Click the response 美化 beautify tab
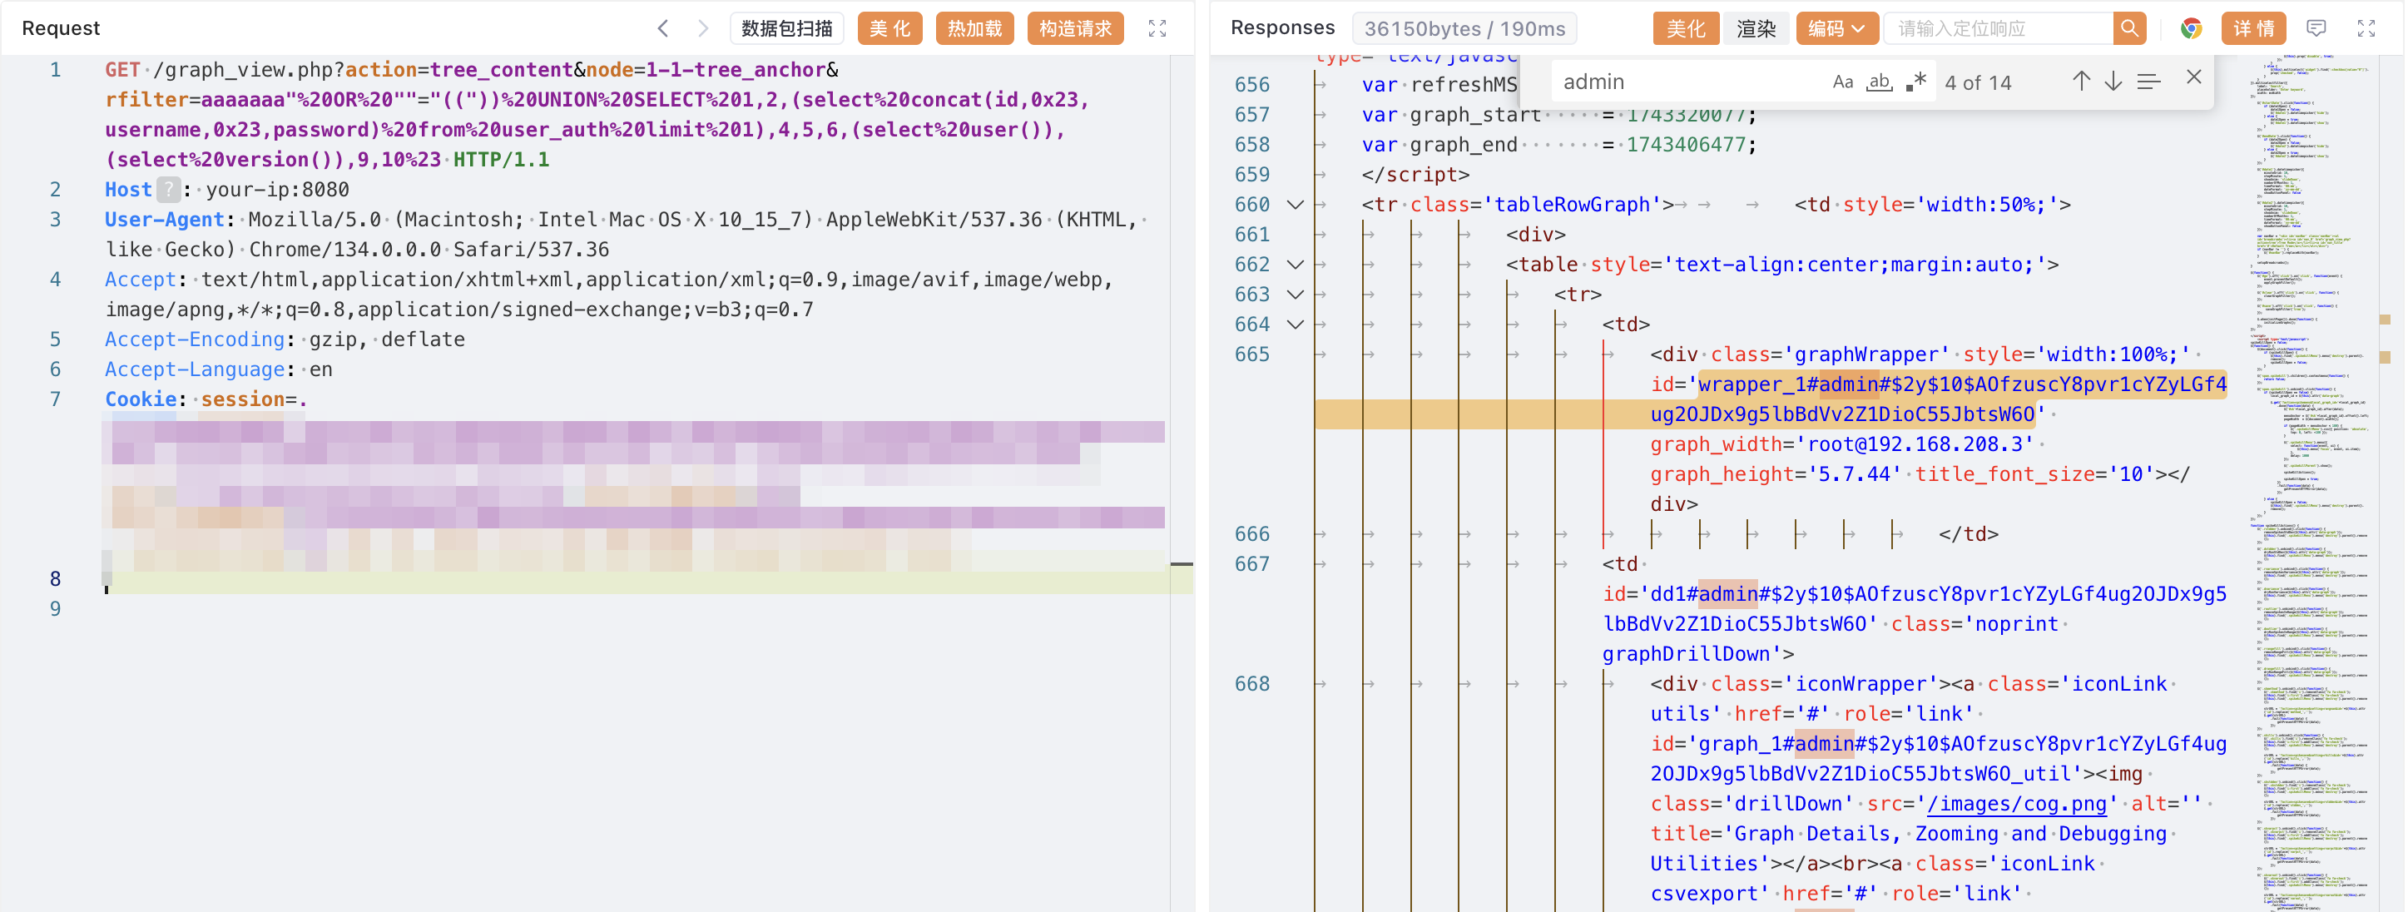Screen dimensions: 2408x912 point(1686,28)
